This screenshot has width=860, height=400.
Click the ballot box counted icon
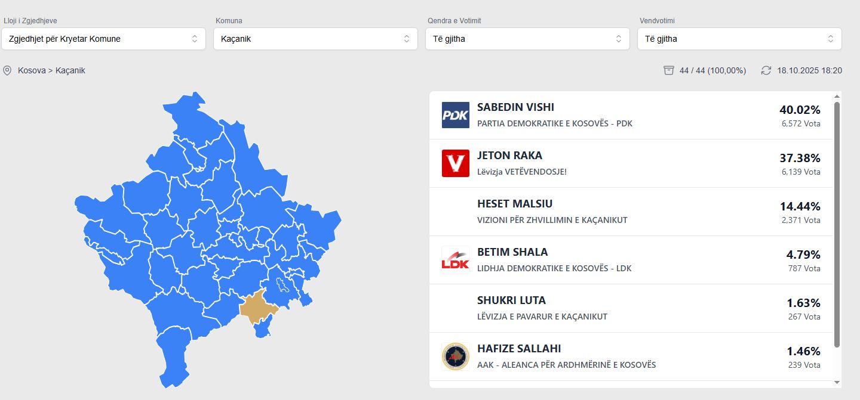(669, 70)
